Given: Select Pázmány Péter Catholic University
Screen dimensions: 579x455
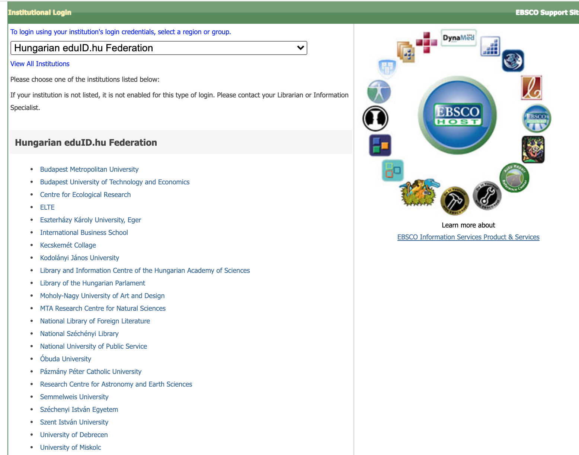Looking at the screenshot, I should pos(91,371).
